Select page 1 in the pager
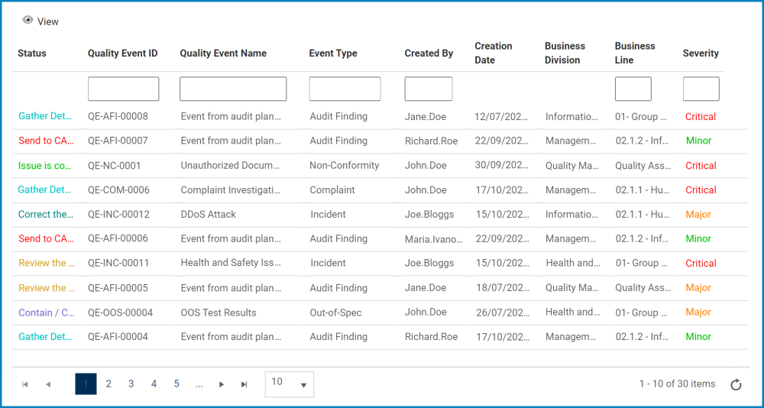764x408 pixels. 86,384
